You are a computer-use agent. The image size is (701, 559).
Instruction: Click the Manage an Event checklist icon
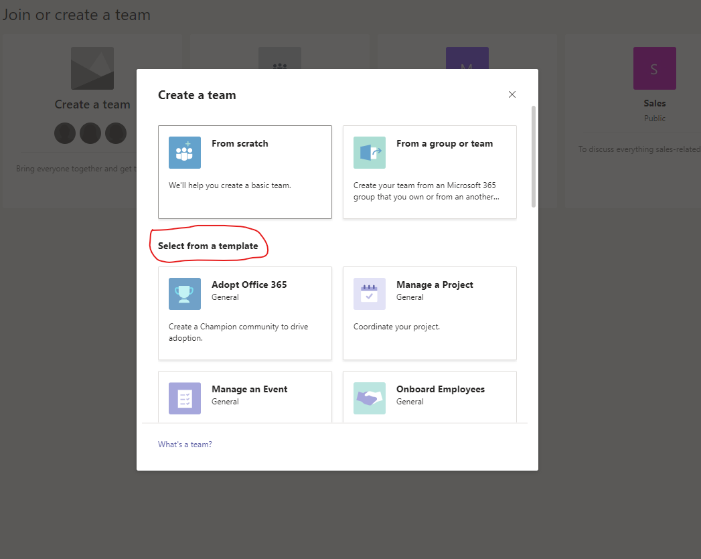(x=185, y=398)
